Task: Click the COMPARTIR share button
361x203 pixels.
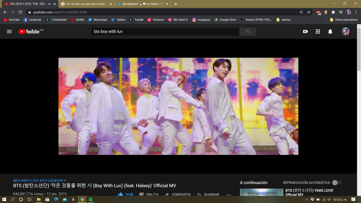Action: 178,194
